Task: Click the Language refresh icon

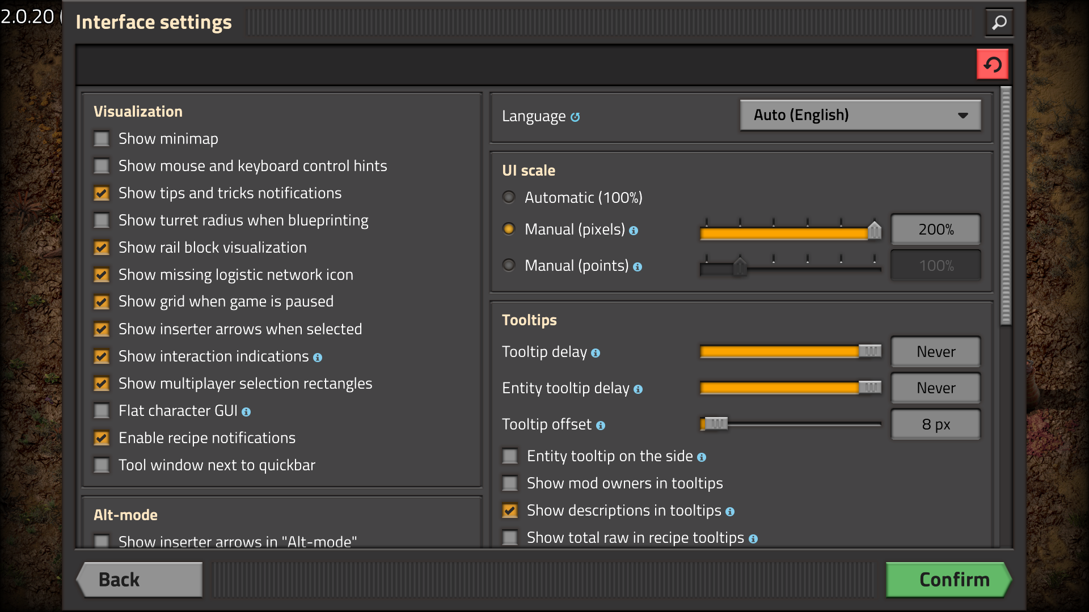Action: (x=575, y=117)
